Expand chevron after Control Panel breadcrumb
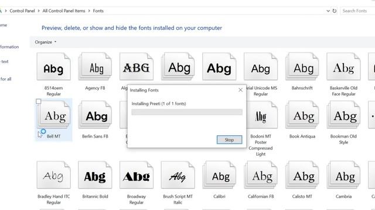The width and height of the screenshot is (375, 210). tap(39, 11)
